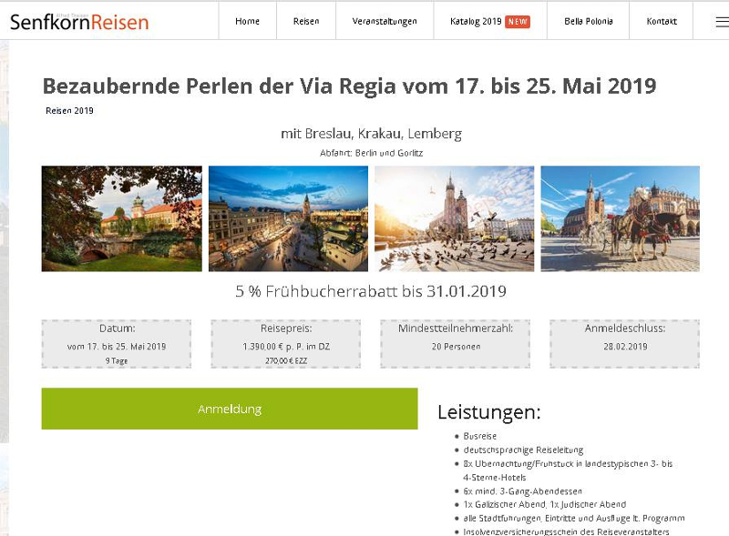
Task: Open the Kontakt page
Action: tap(662, 21)
